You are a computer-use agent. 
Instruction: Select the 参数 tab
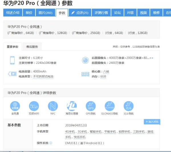coord(62,13)
